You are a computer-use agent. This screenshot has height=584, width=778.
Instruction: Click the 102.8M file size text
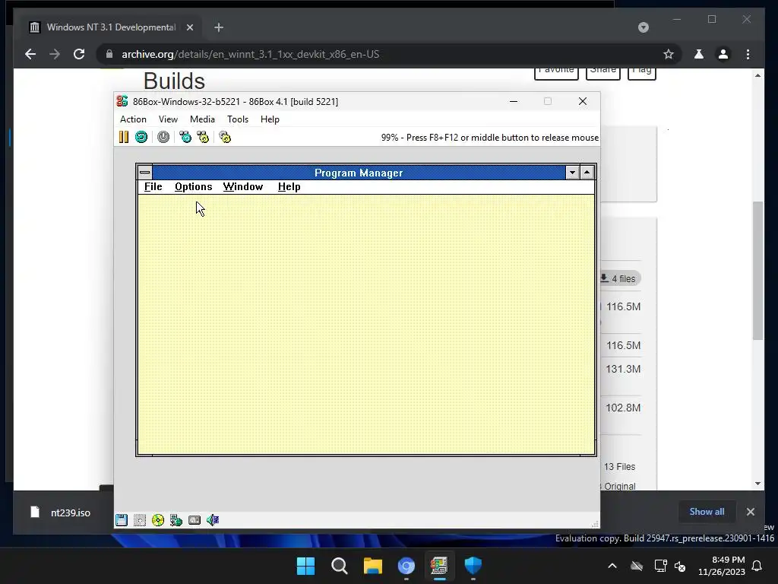(623, 408)
